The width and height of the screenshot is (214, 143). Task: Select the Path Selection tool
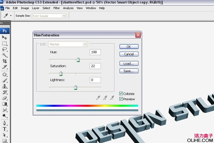pyautogui.click(x=5, y=135)
